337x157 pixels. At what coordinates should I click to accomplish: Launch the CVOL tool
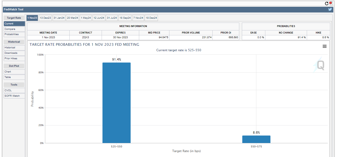pyautogui.click(x=14, y=90)
